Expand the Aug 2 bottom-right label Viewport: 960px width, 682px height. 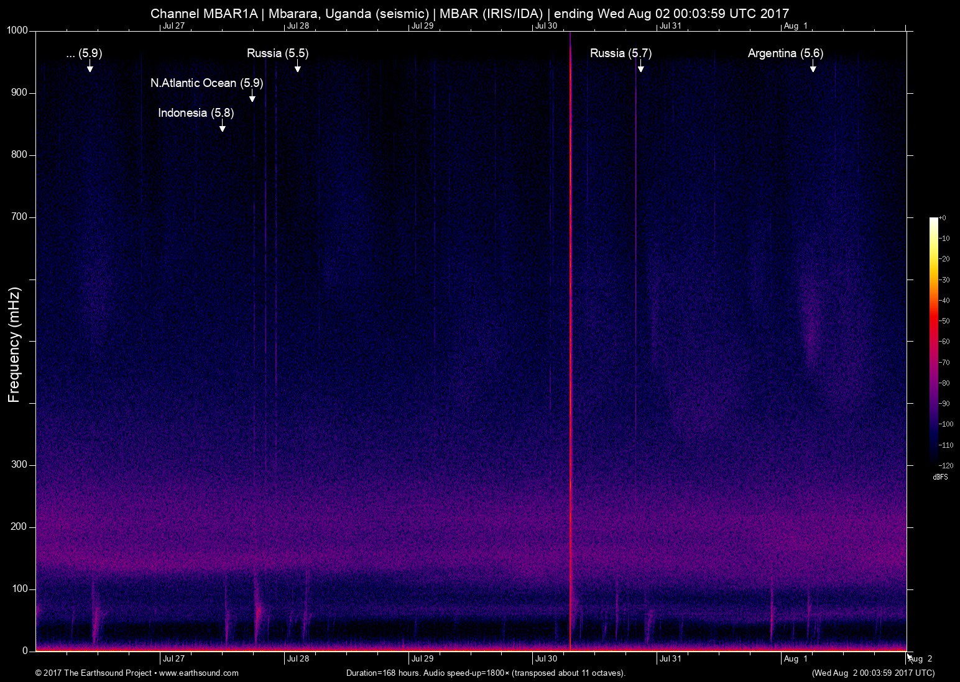(921, 659)
